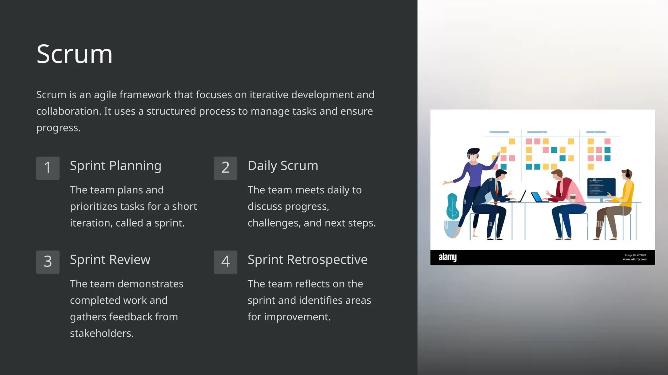Image resolution: width=668 pixels, height=375 pixels.
Task: Select the Daily Scrum heading
Action: click(x=283, y=166)
